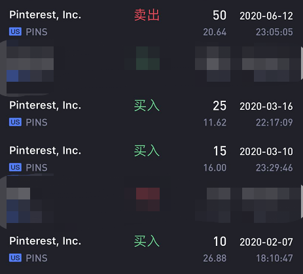Click the red 卖出 sell label

click(147, 15)
